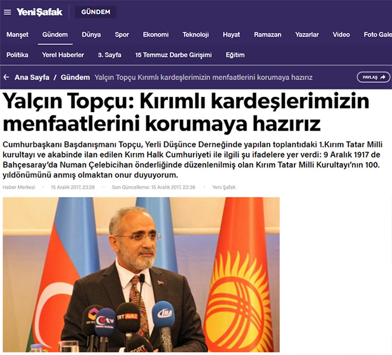392x355 pixels.
Task: Visit the Hayat section
Action: [x=231, y=34]
